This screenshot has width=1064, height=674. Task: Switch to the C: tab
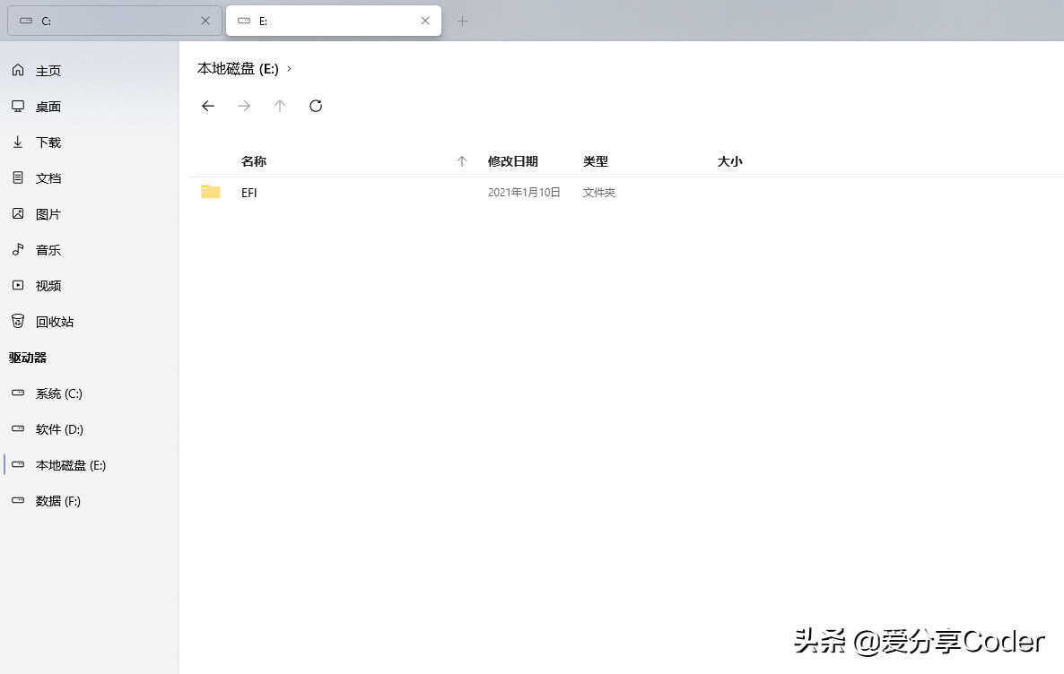[x=108, y=21]
